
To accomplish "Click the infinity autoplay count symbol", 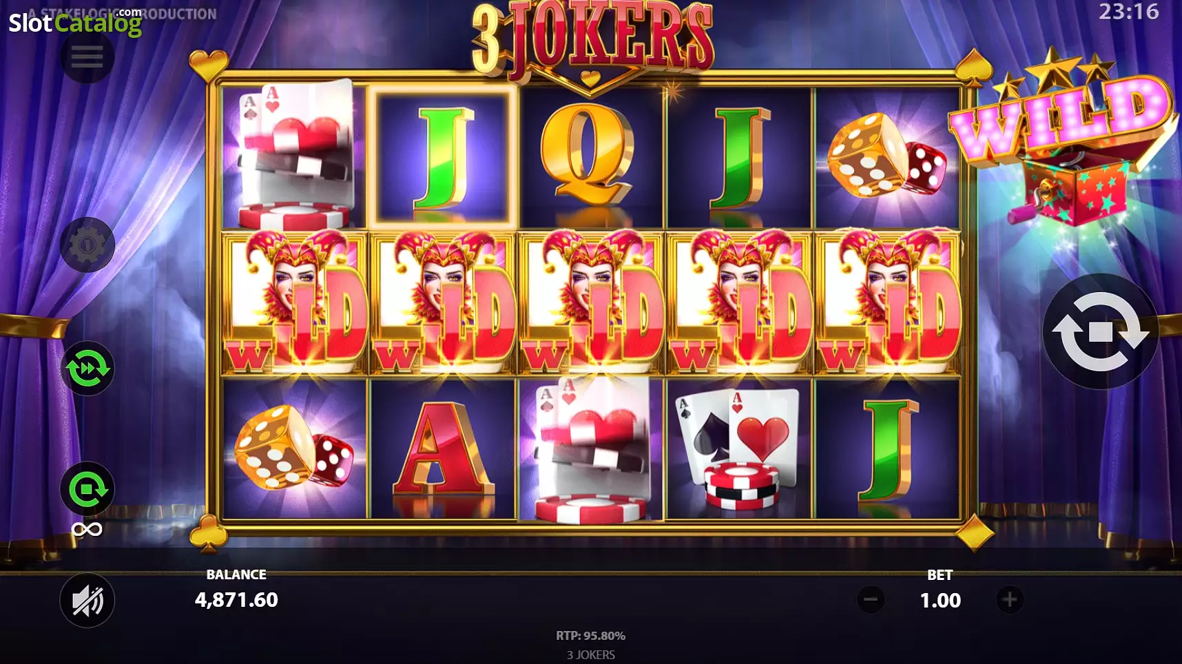I will (x=87, y=529).
